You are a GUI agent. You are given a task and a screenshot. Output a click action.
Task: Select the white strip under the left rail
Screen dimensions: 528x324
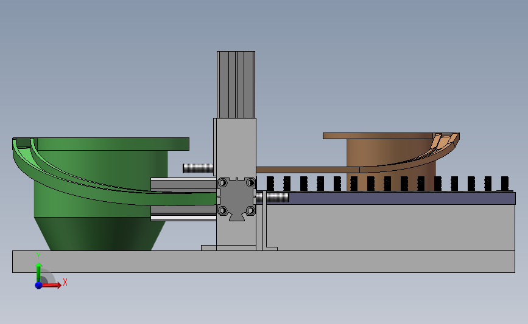click(x=183, y=218)
